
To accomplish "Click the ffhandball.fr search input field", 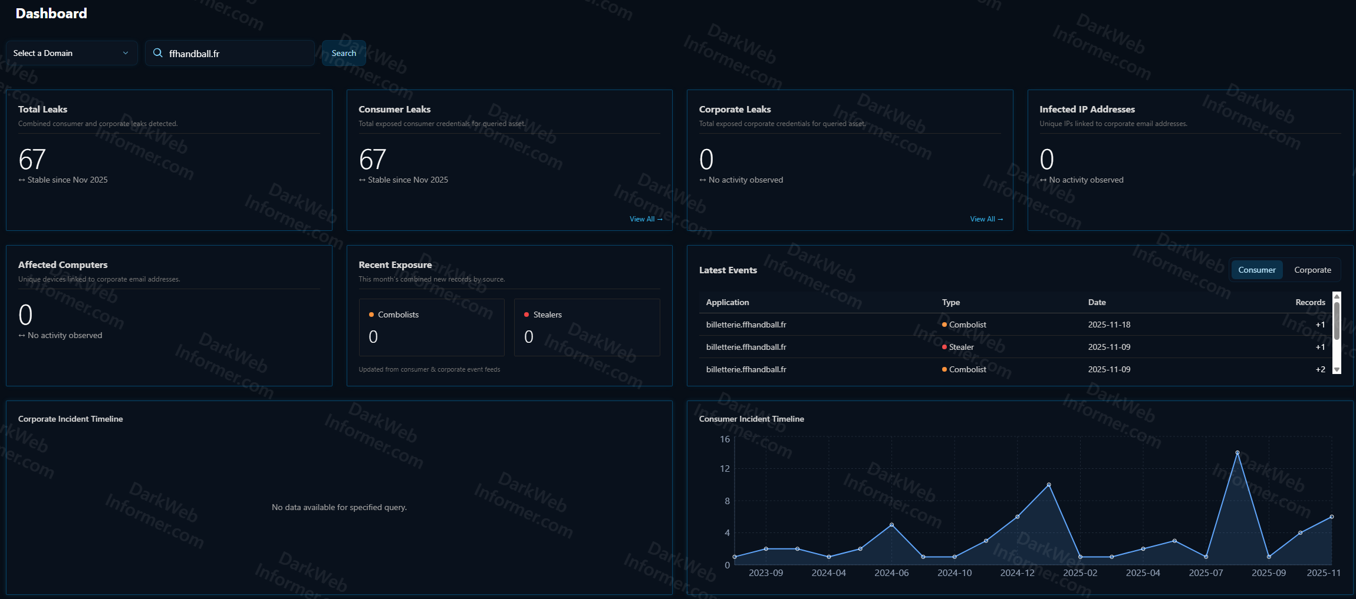I will (x=236, y=54).
